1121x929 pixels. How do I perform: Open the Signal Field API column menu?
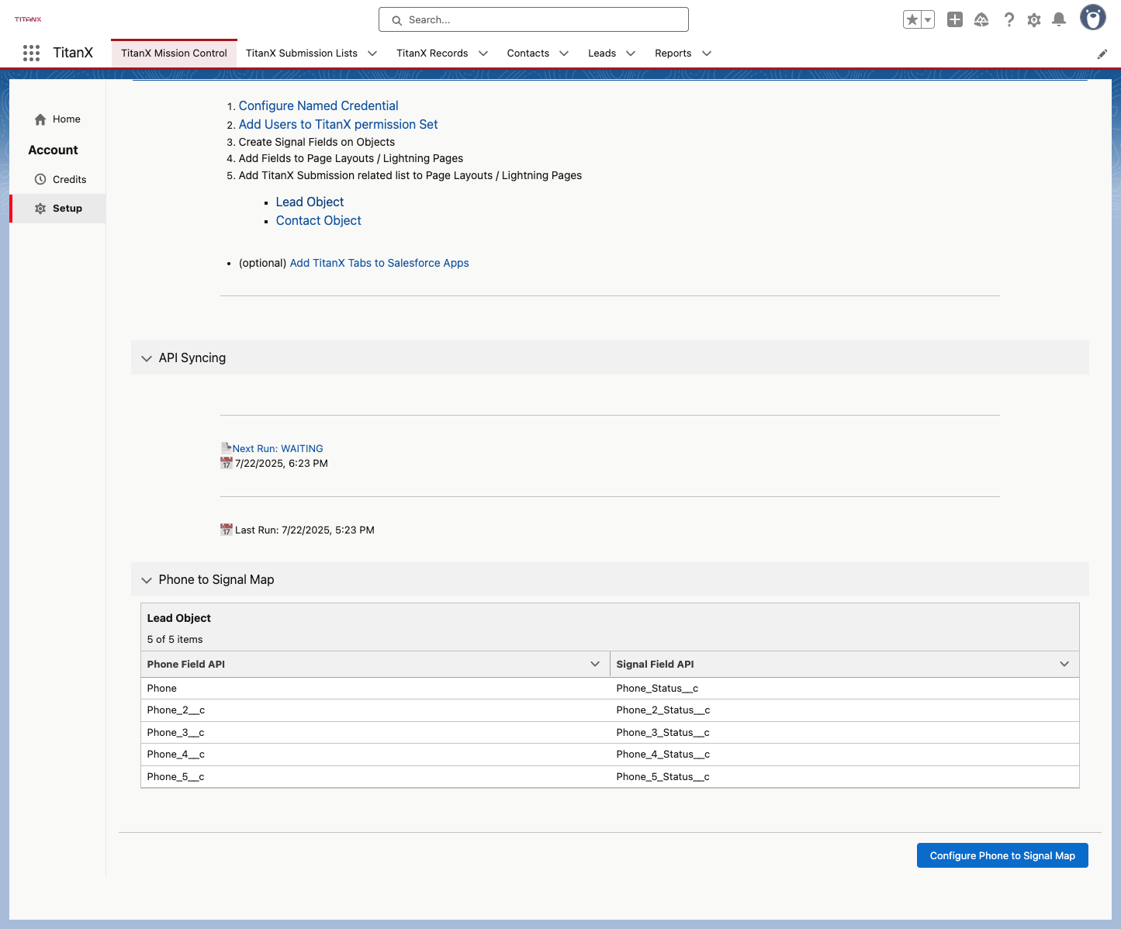1064,664
